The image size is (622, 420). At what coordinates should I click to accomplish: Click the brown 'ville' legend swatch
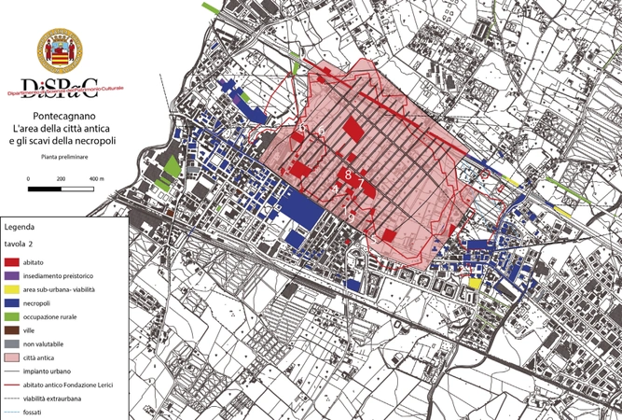point(11,331)
